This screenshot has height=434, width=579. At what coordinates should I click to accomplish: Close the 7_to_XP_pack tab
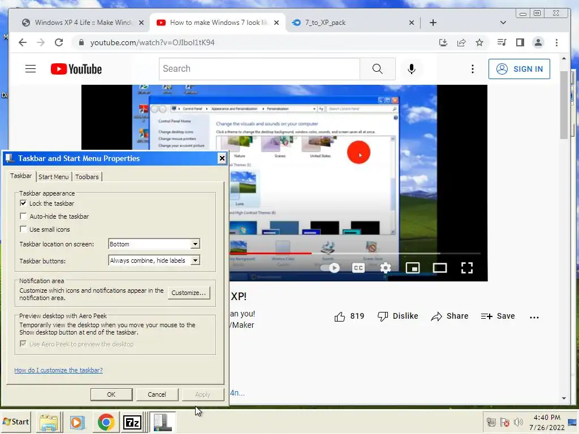pyautogui.click(x=412, y=23)
